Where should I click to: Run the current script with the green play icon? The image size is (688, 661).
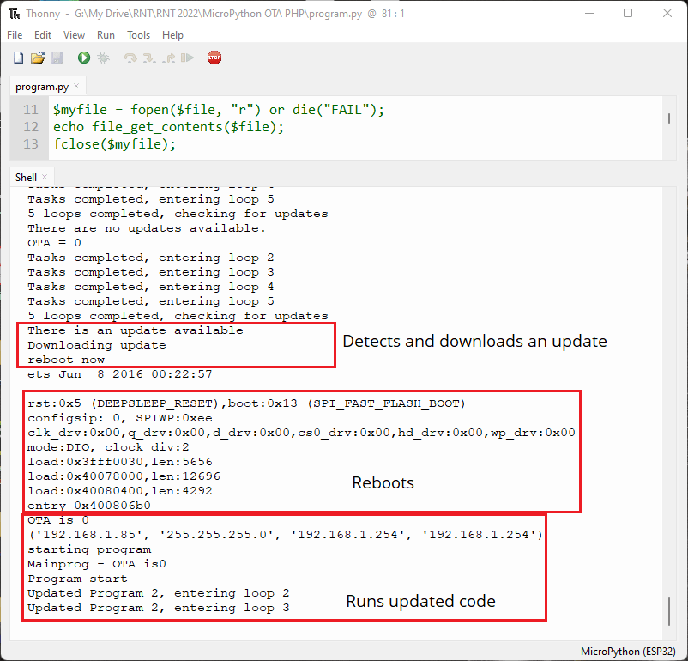82,58
